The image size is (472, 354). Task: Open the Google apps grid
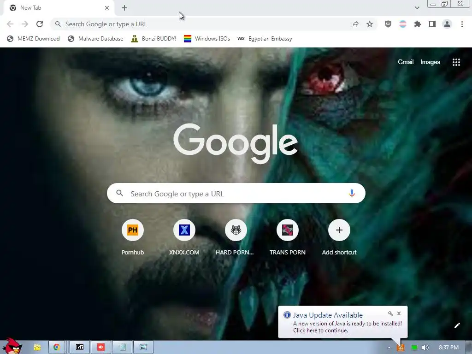[456, 62]
